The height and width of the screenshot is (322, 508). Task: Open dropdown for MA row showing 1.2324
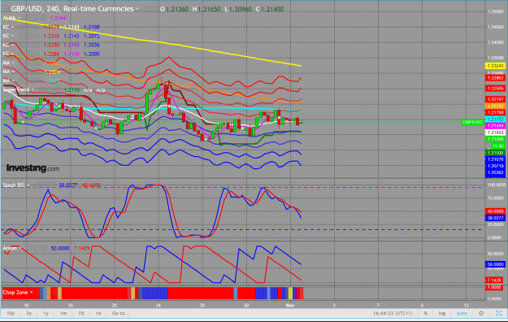(x=13, y=72)
